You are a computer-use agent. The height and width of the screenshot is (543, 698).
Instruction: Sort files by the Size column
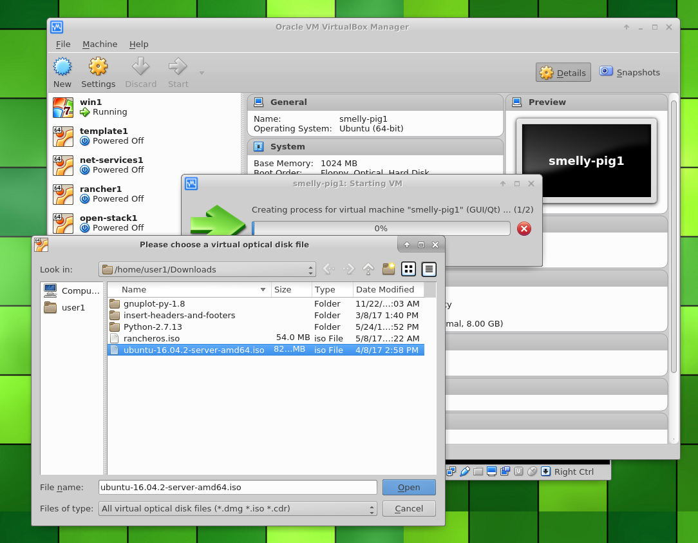[x=291, y=290]
